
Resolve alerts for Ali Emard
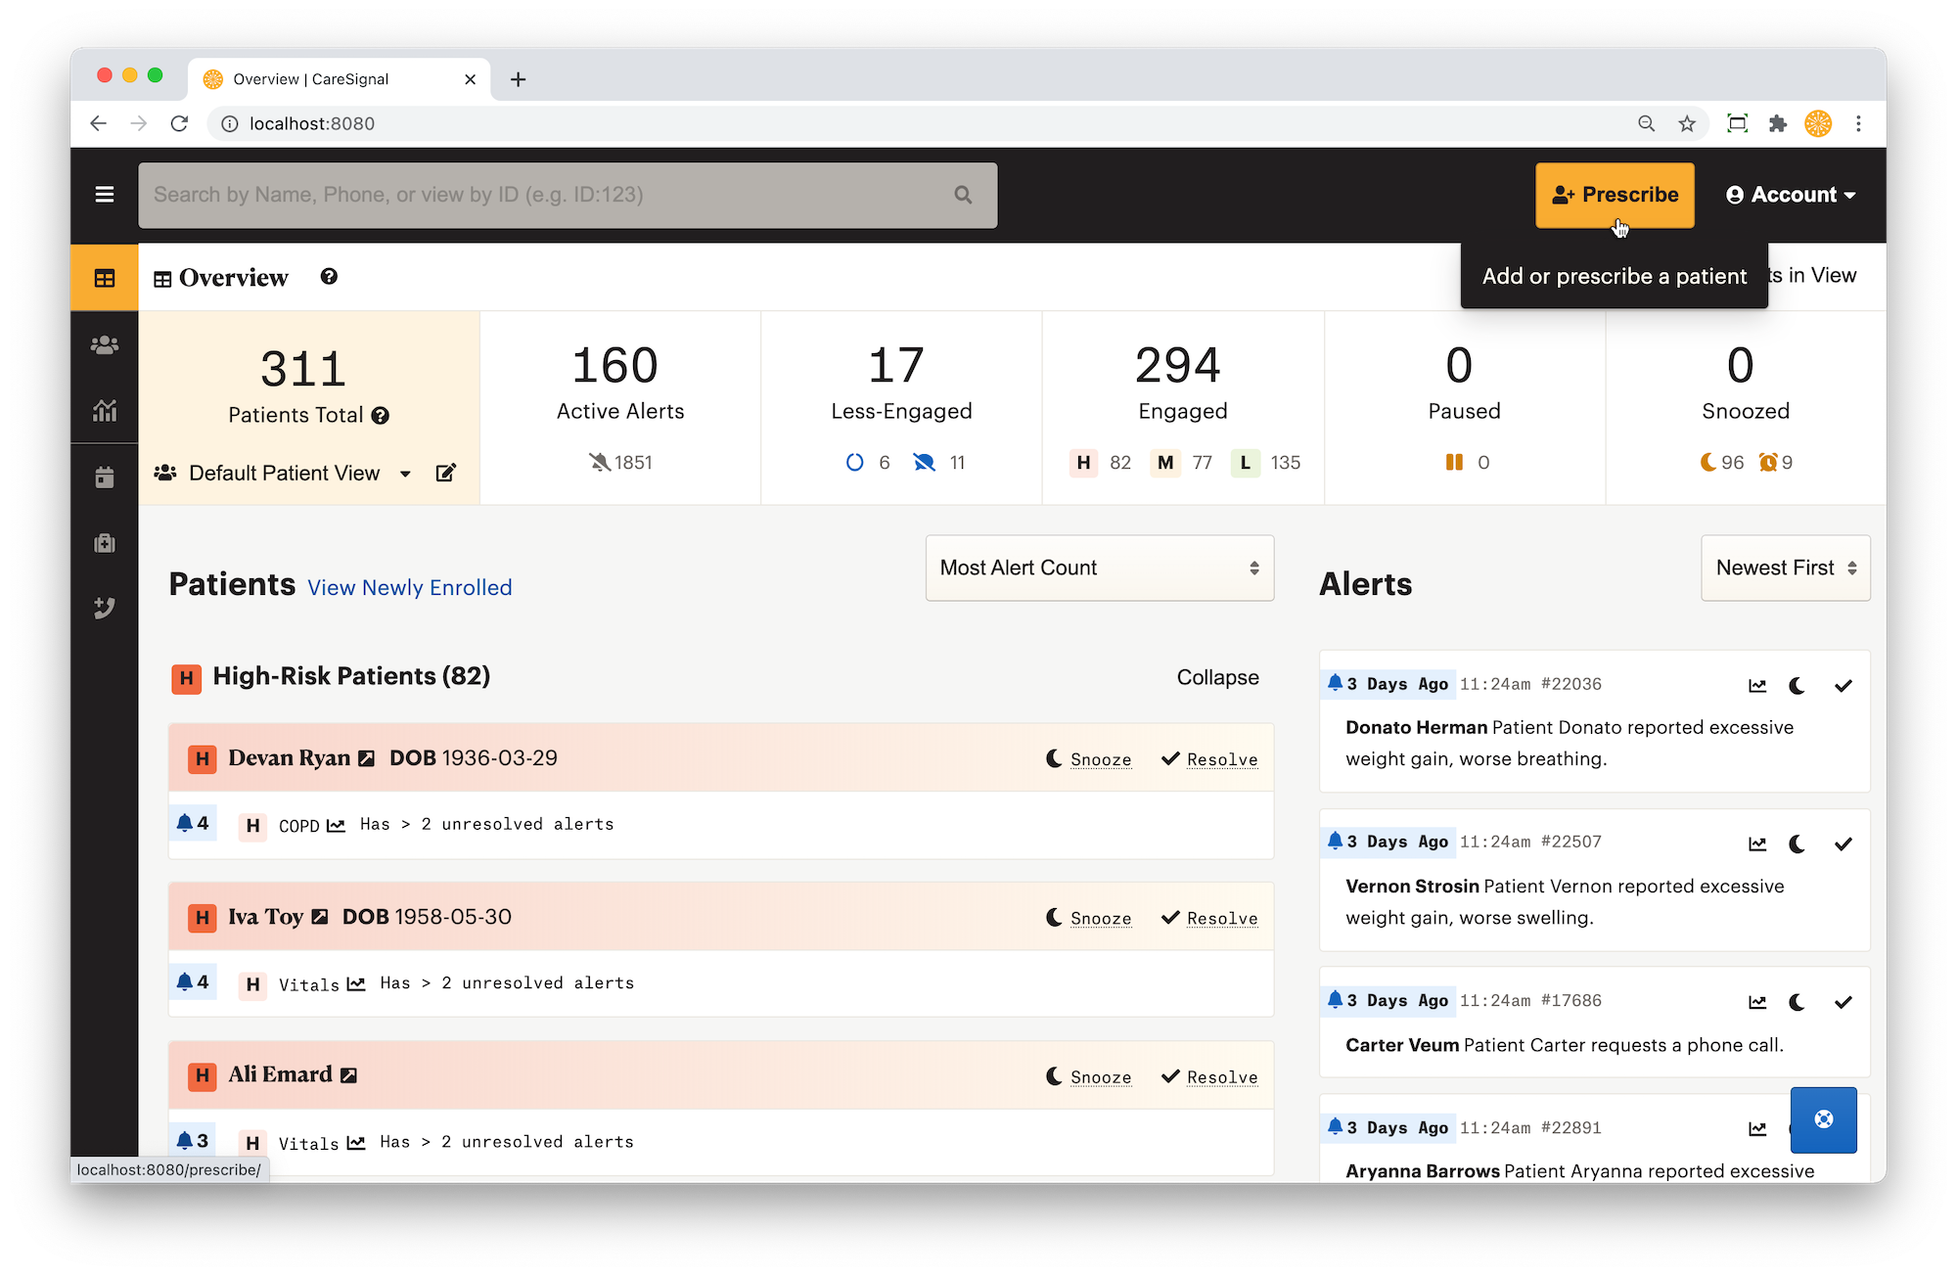point(1209,1076)
